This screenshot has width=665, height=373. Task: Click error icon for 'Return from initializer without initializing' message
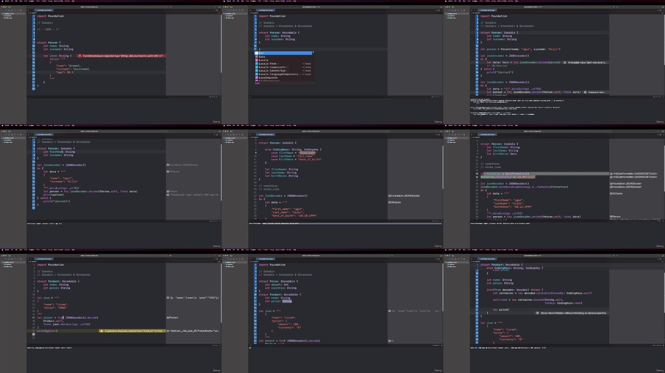(x=538, y=313)
